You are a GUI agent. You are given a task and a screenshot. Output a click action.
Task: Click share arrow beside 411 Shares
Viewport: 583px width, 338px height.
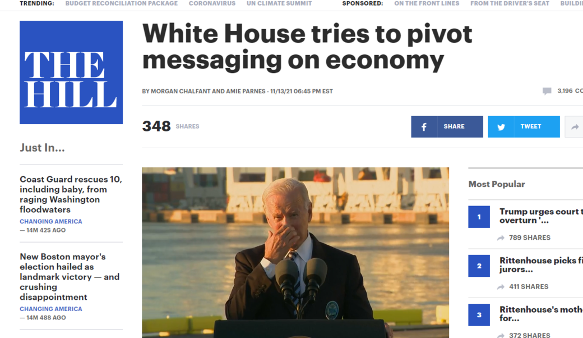click(x=501, y=287)
